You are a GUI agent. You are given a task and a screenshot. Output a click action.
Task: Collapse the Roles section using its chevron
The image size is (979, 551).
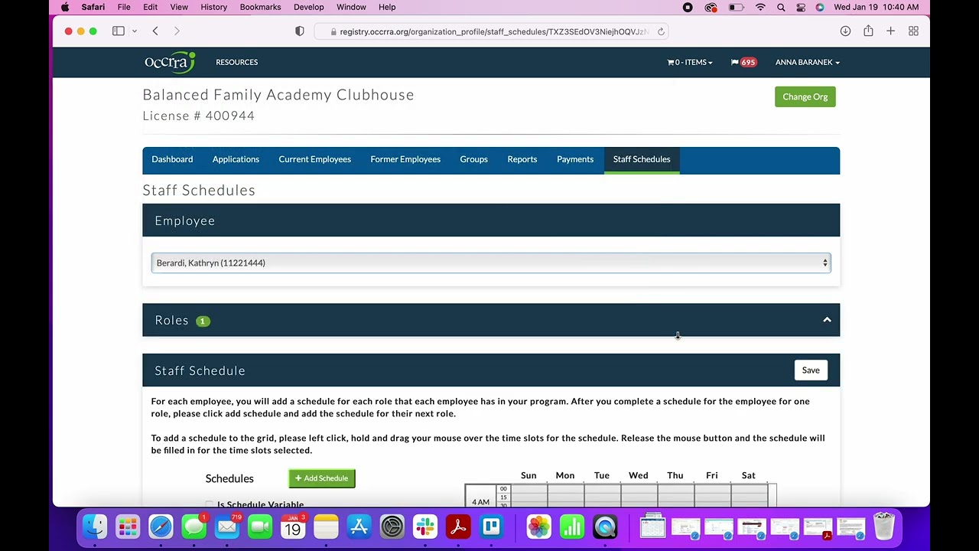(x=827, y=320)
